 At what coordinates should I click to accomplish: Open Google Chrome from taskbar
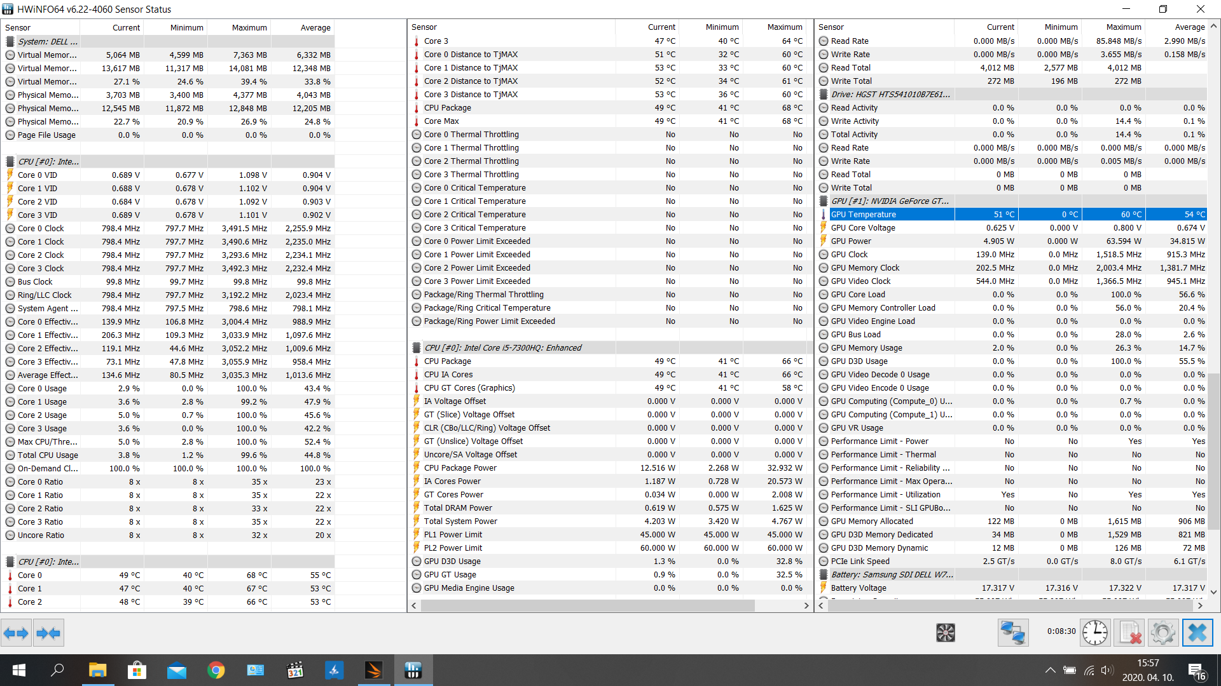tap(216, 670)
